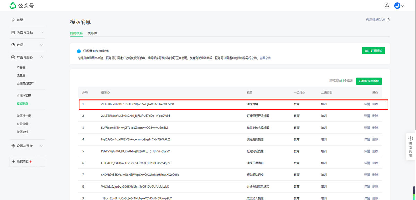Click the 遇到问题 help icon
This screenshot has width=416, height=200.
[x=411, y=138]
